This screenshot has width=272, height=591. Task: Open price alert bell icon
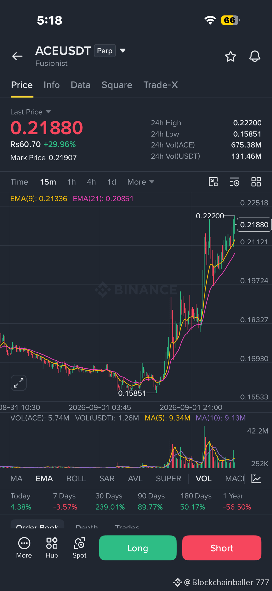click(255, 56)
